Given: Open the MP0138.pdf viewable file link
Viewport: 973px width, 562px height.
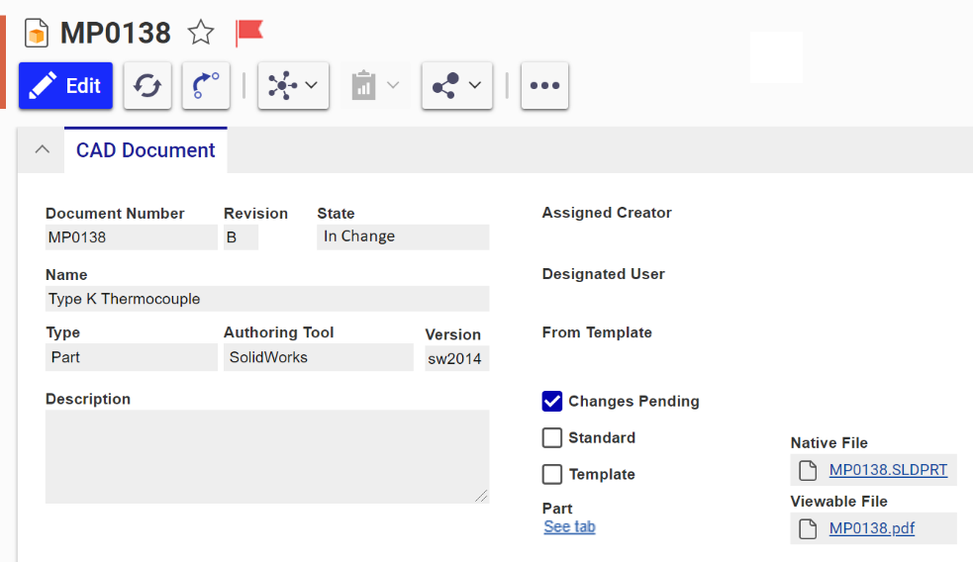Looking at the screenshot, I should [x=872, y=528].
